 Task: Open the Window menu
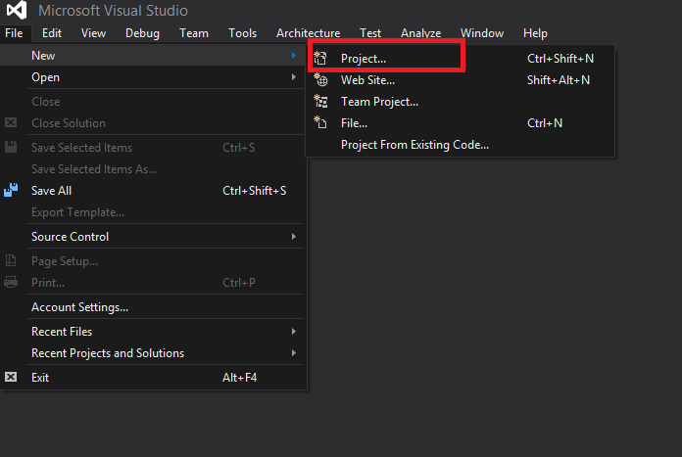pos(482,33)
